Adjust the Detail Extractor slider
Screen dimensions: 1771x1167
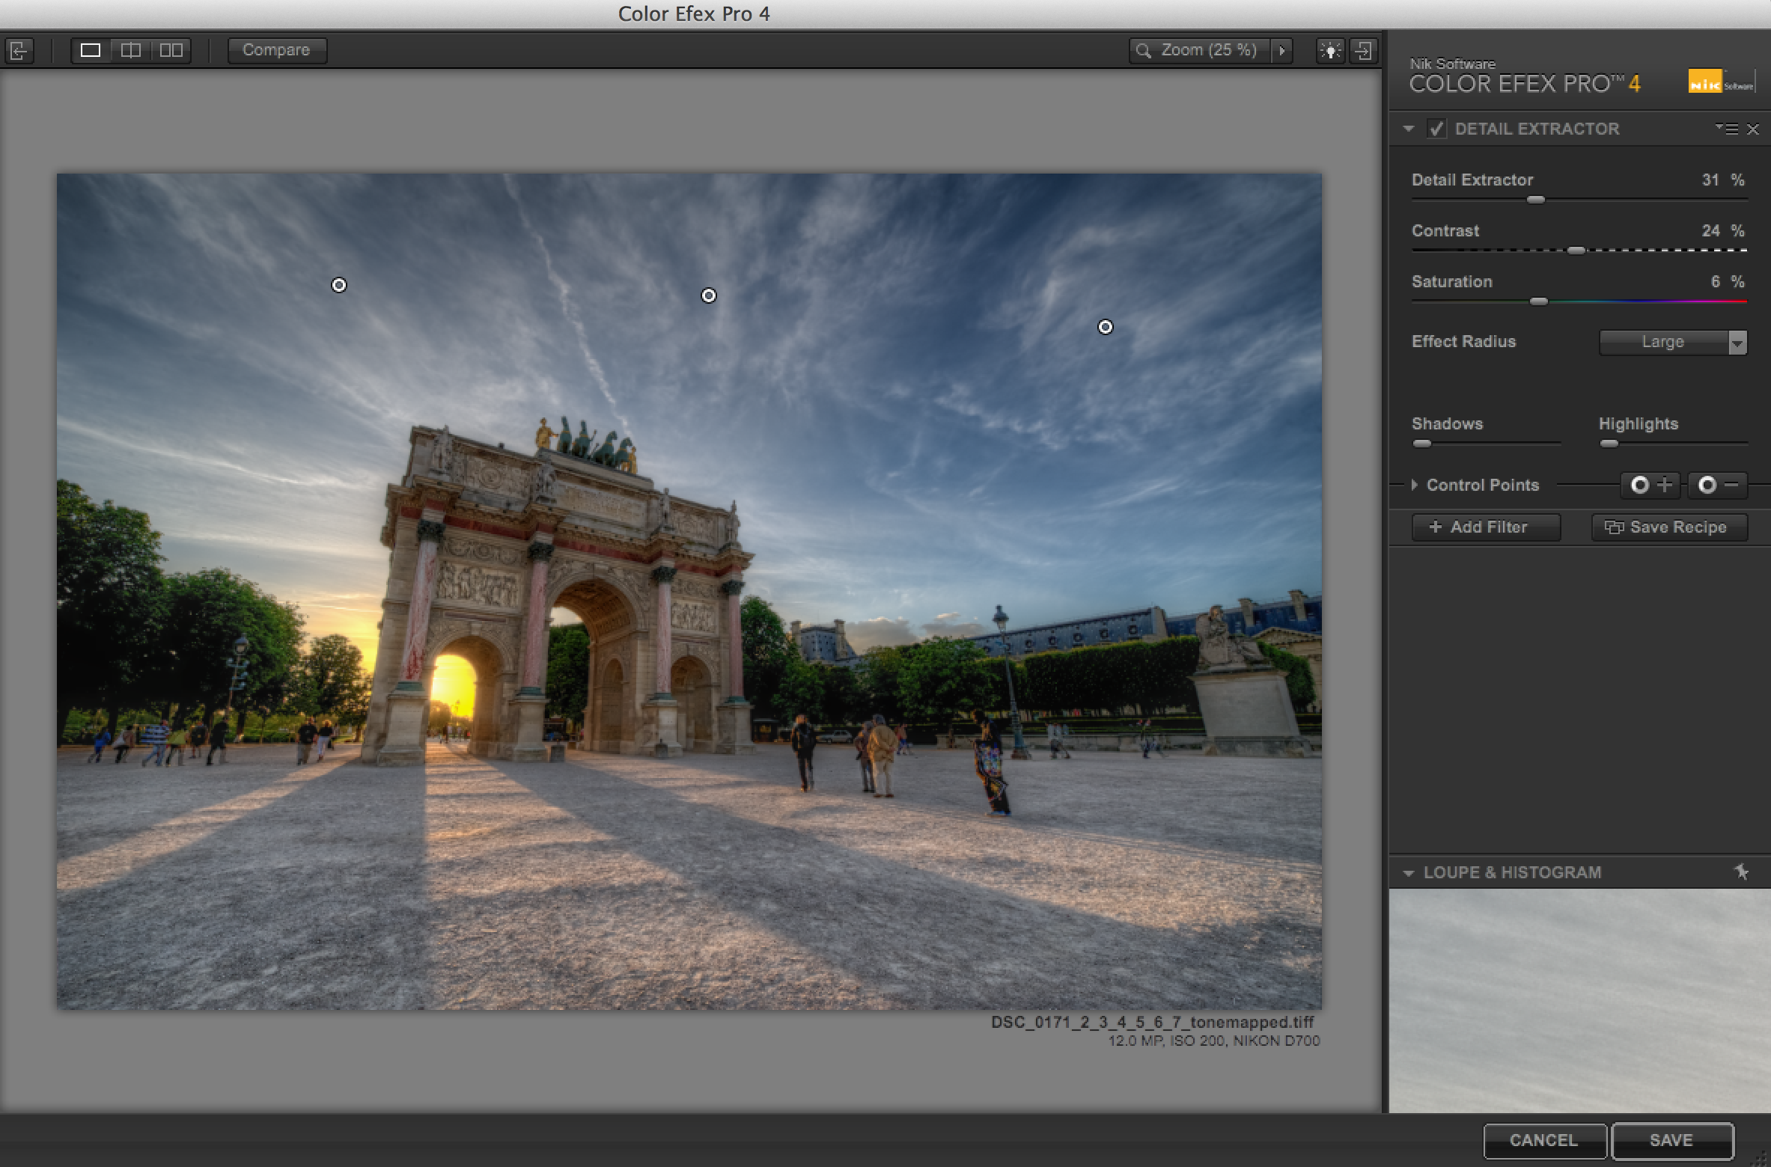click(1535, 200)
